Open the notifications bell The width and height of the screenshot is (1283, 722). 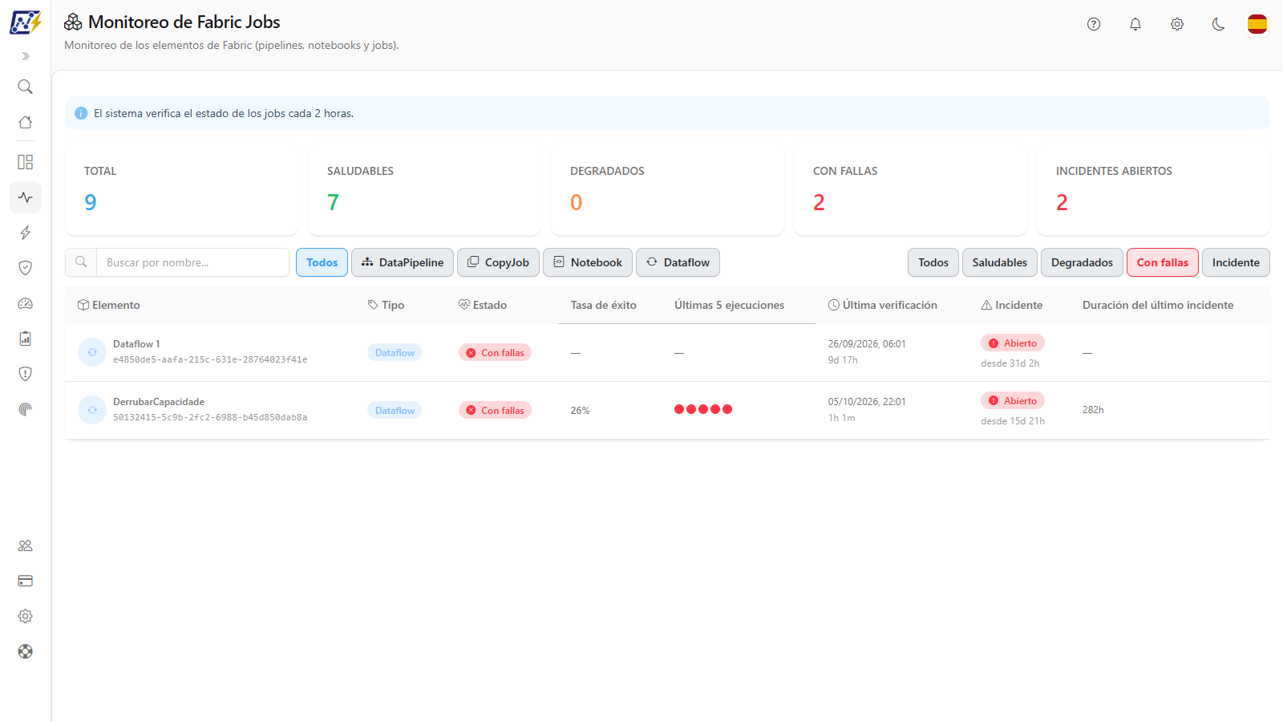1135,24
